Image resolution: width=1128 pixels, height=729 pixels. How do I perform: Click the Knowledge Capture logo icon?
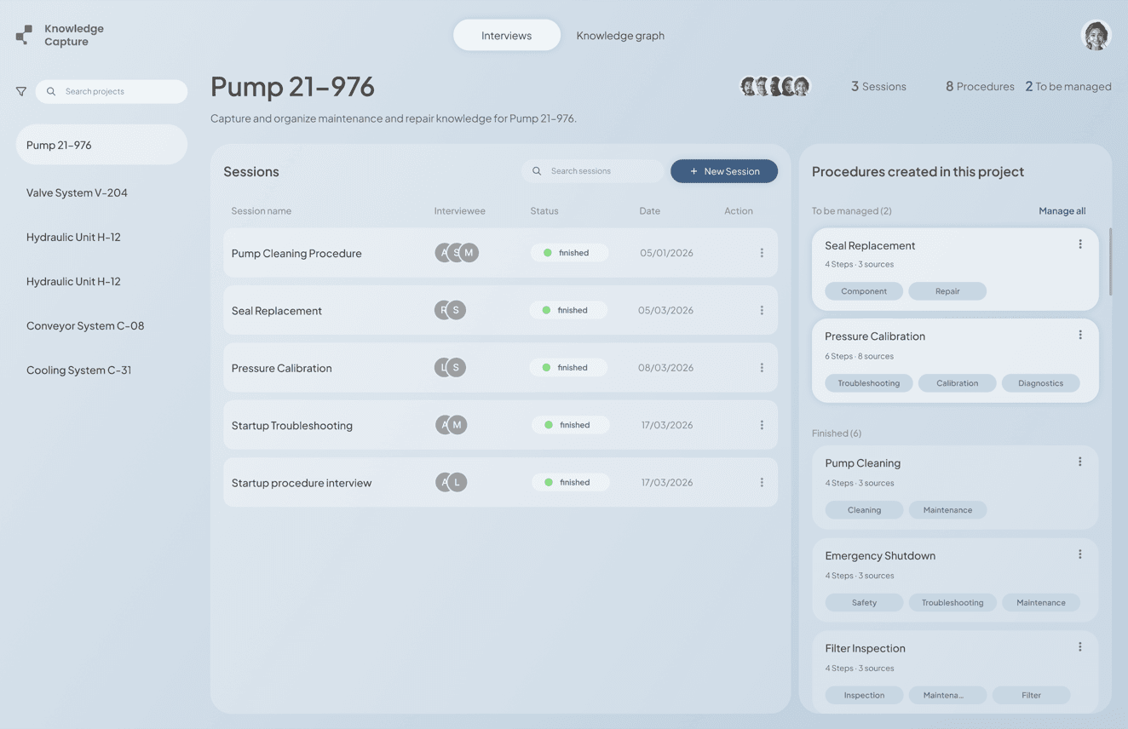tap(25, 35)
